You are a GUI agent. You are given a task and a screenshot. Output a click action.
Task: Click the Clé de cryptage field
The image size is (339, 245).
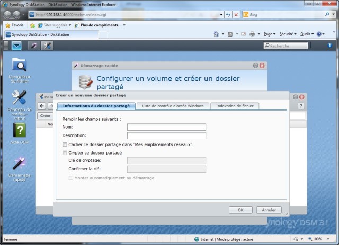pos(166,160)
